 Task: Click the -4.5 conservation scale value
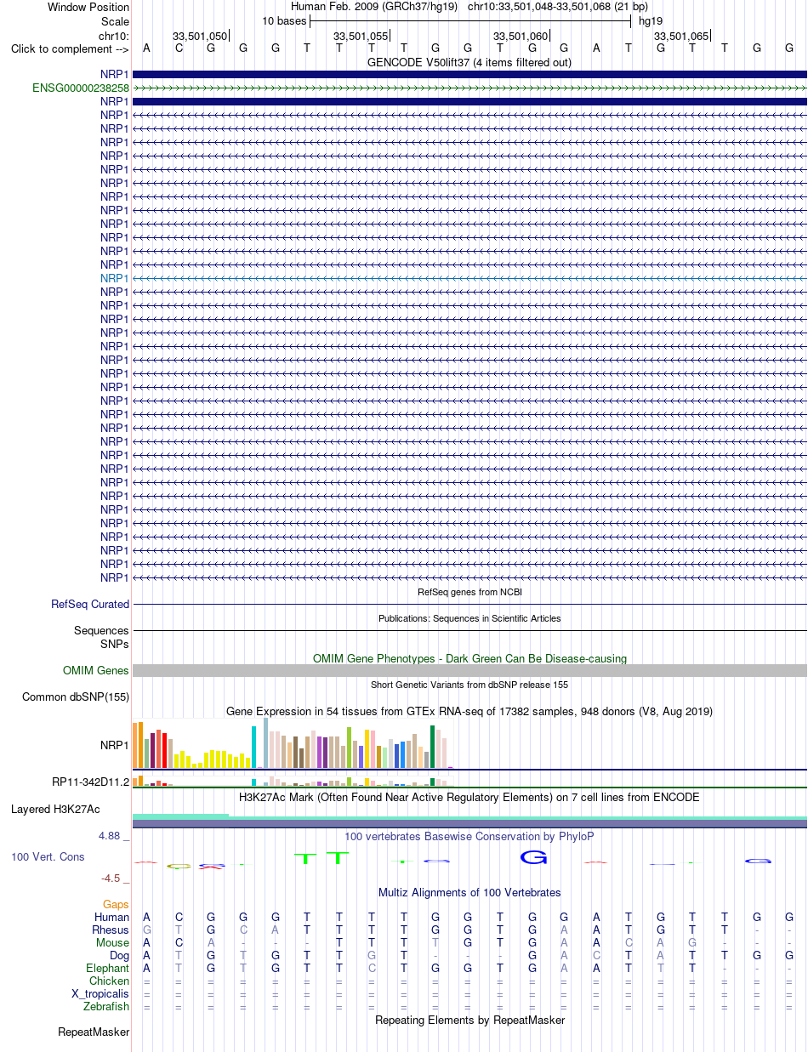[113, 878]
